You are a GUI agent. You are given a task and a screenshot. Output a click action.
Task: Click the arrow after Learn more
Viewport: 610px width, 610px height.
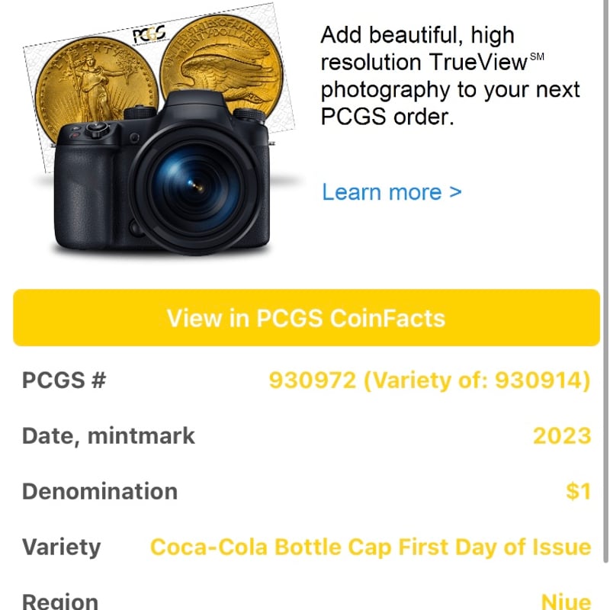455,191
